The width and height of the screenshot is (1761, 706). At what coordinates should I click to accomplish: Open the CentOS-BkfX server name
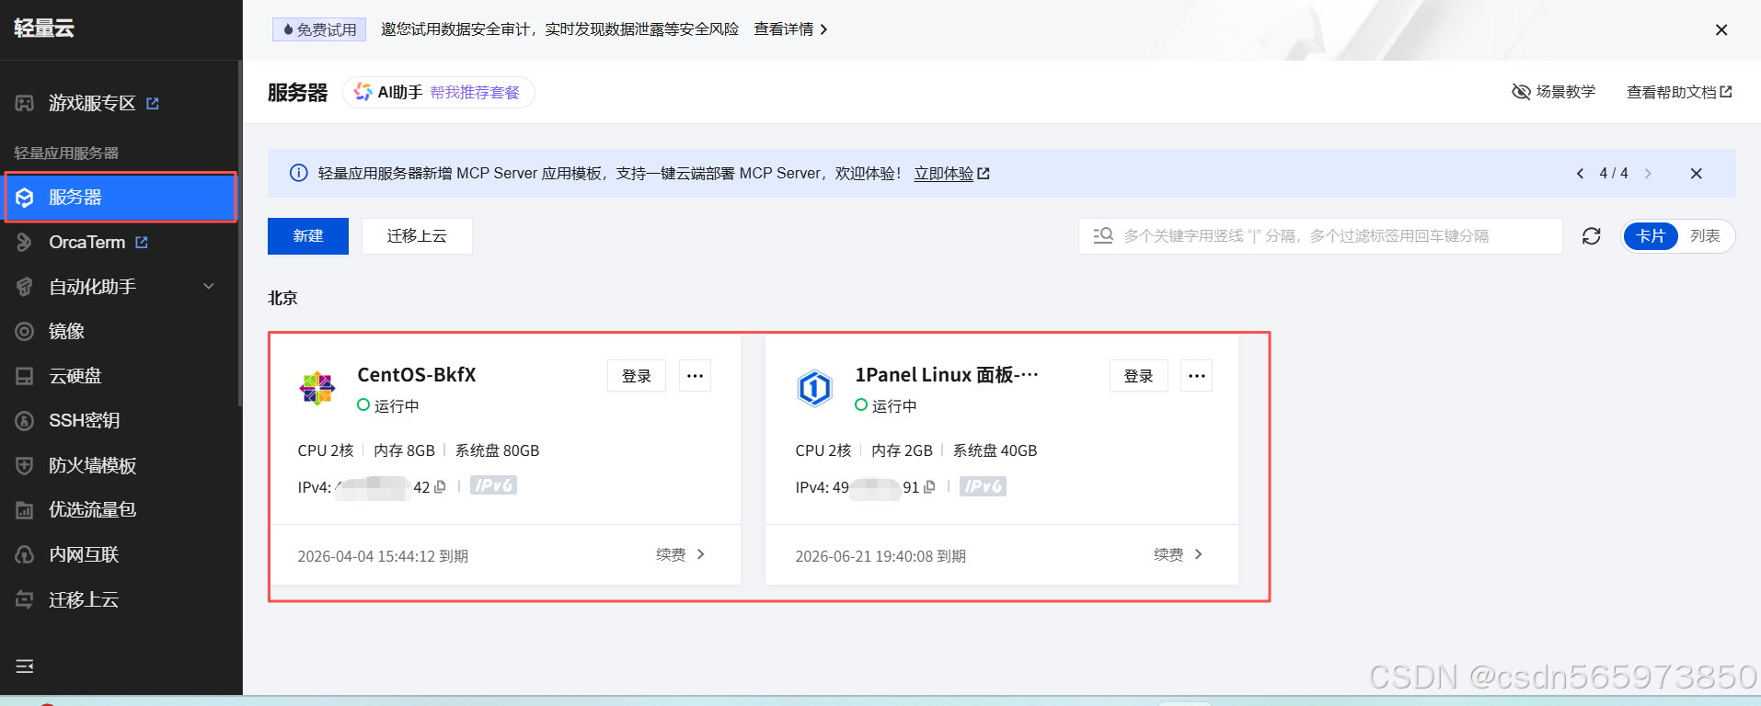(417, 375)
